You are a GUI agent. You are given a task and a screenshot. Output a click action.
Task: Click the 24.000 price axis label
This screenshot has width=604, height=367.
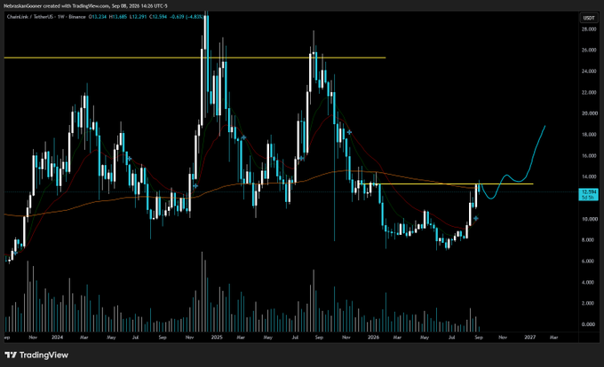pos(589,72)
